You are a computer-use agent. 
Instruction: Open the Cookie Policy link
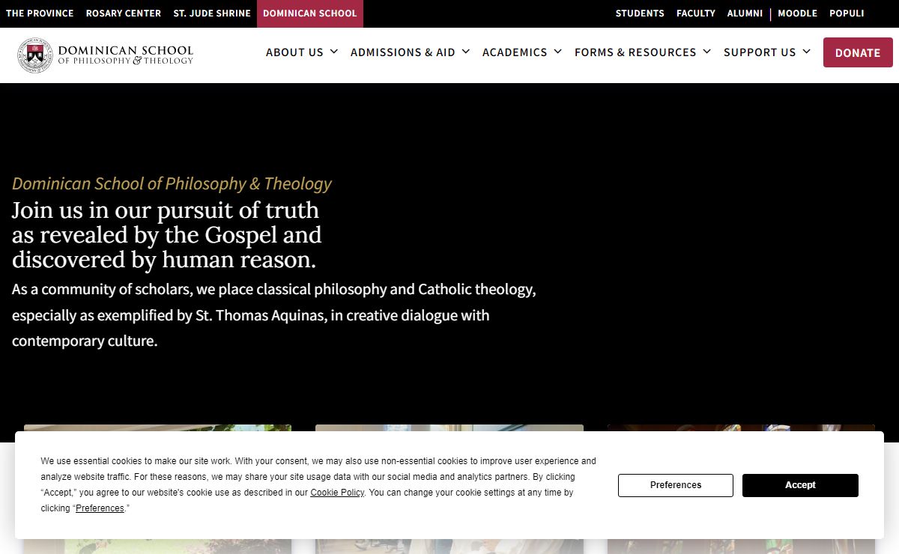(x=337, y=493)
